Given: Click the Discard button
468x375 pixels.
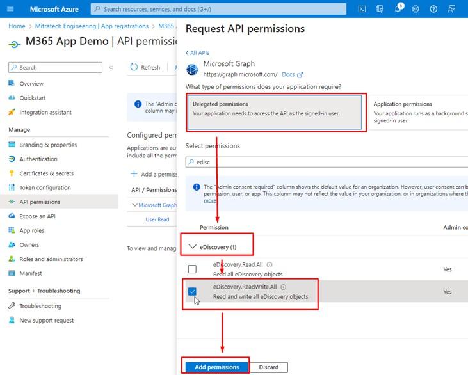Looking at the screenshot, I should (269, 367).
